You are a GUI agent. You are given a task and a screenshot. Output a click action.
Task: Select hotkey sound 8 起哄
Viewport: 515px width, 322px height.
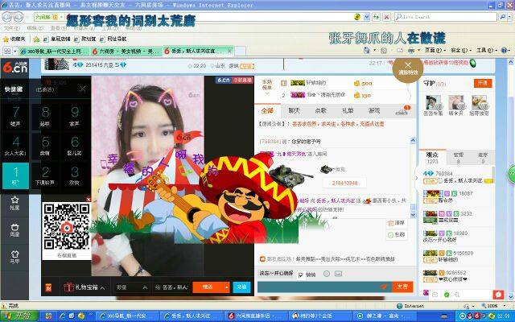(x=45, y=116)
